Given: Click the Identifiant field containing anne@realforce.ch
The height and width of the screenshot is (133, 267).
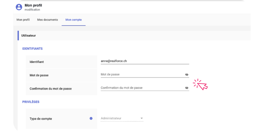Looking at the screenshot, I should pyautogui.click(x=144, y=61).
